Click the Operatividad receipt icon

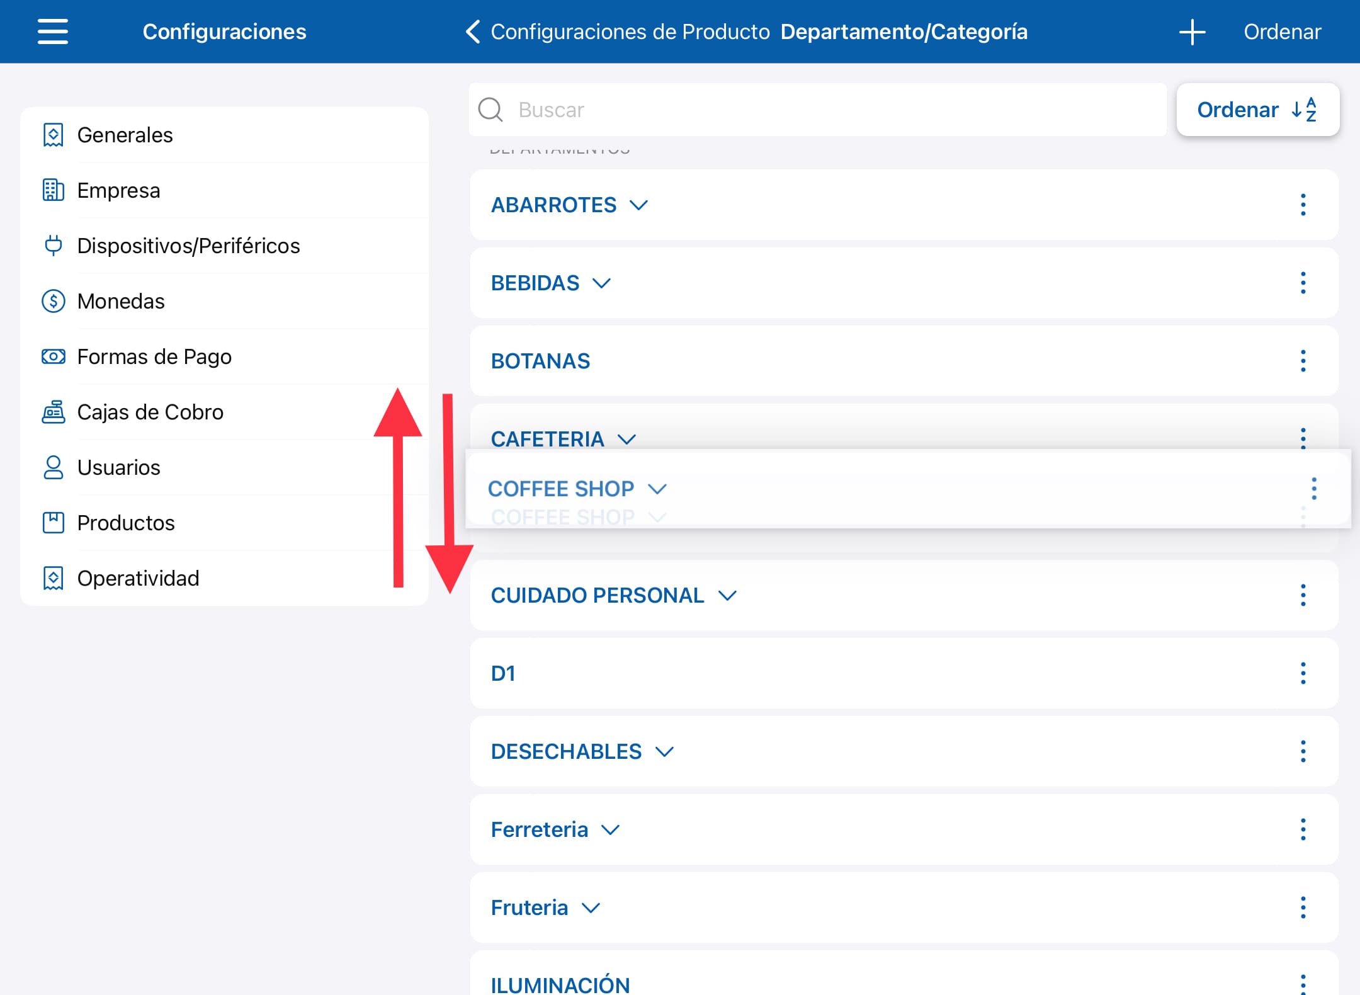[x=54, y=578]
